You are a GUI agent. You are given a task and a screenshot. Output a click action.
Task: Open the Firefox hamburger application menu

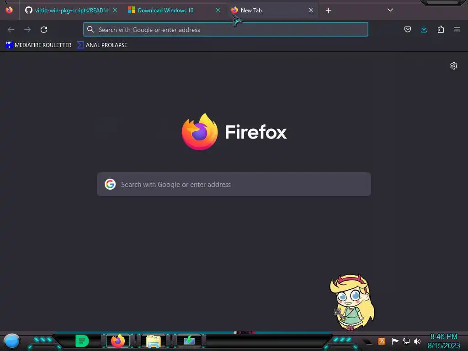pyautogui.click(x=457, y=29)
